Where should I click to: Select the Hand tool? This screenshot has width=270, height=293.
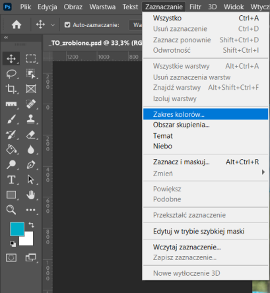click(31, 195)
